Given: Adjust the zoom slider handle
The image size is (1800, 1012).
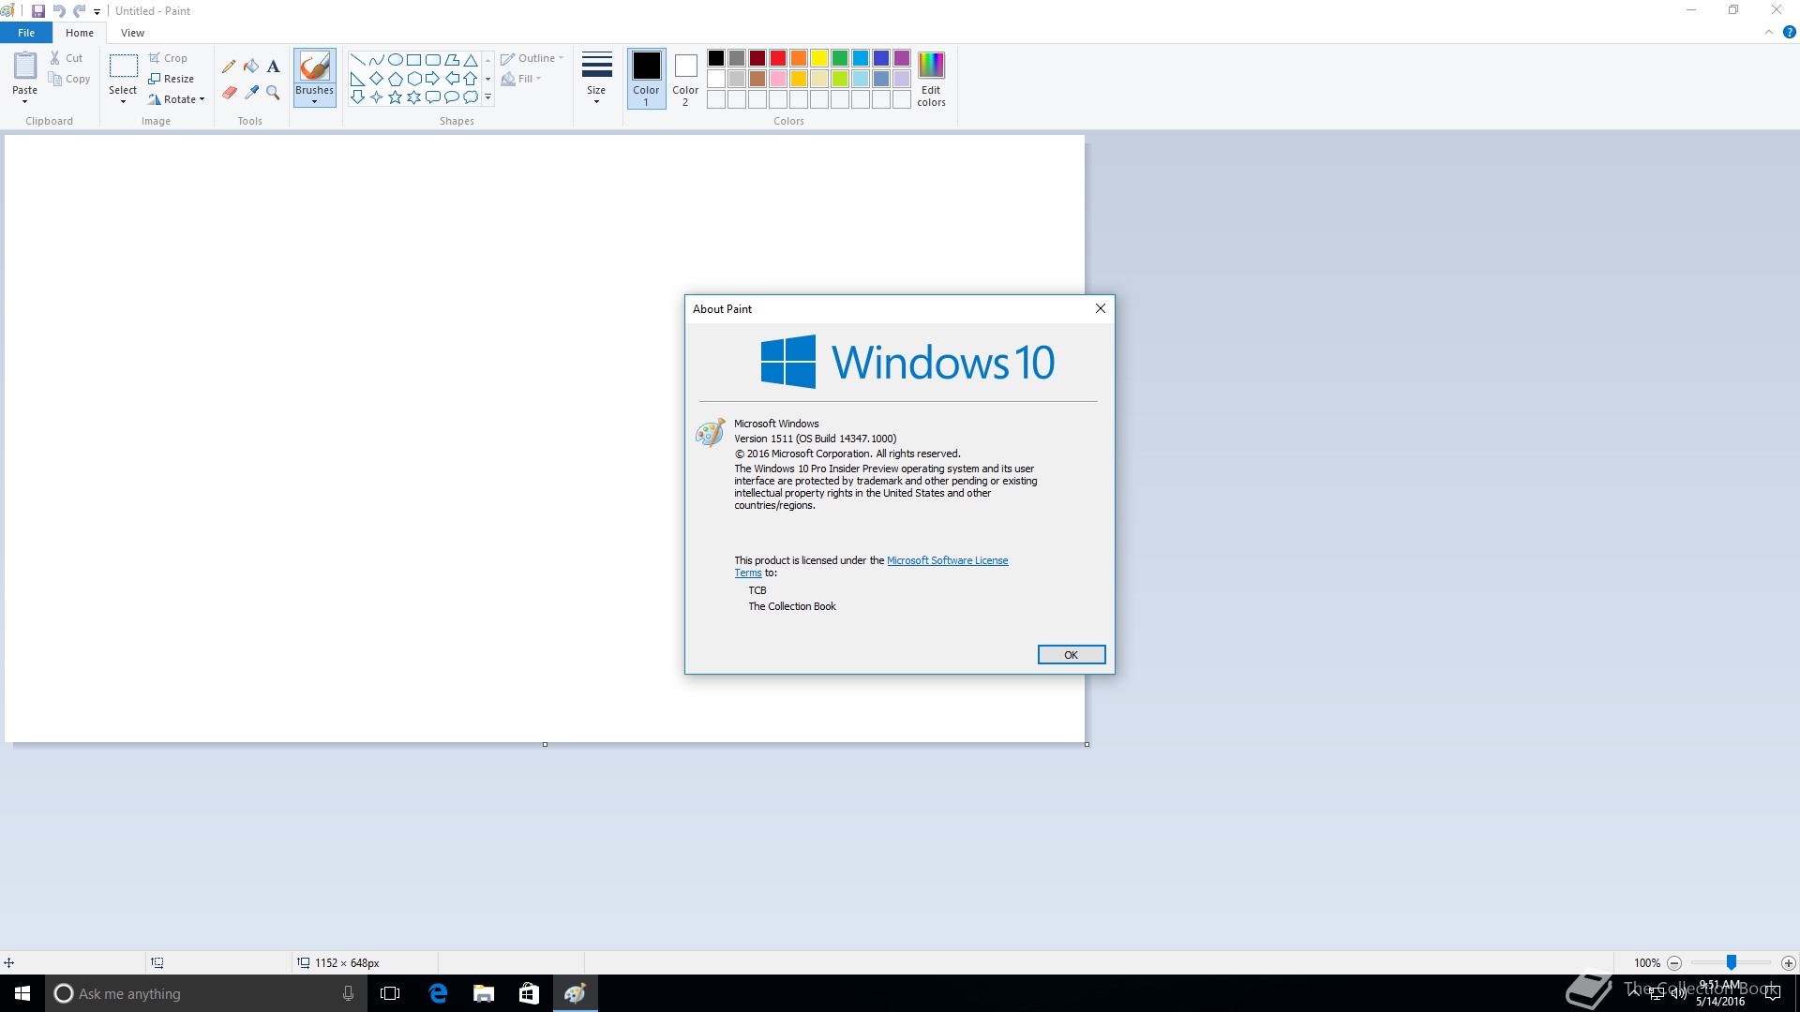Looking at the screenshot, I should 1732,963.
